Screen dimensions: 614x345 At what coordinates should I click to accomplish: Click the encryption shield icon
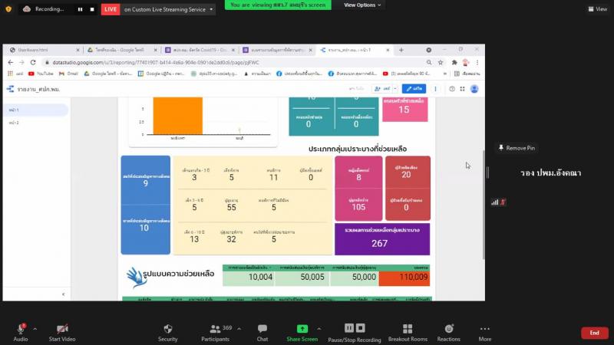click(x=8, y=9)
